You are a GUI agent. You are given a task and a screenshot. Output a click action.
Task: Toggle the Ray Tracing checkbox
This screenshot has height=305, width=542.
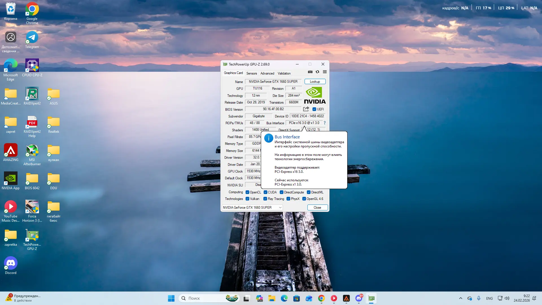pyautogui.click(x=265, y=199)
